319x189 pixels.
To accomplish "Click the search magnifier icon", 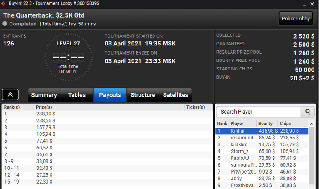I will pos(308,112).
